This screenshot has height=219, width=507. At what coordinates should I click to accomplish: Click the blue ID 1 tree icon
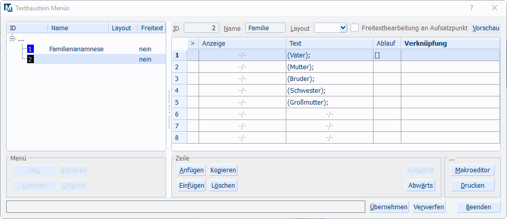pyautogui.click(x=31, y=49)
